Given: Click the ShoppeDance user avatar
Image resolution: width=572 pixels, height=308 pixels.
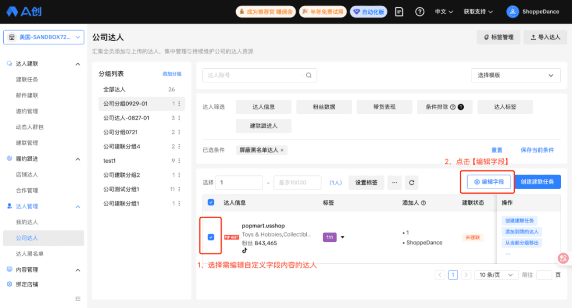Looking at the screenshot, I should pyautogui.click(x=513, y=12).
